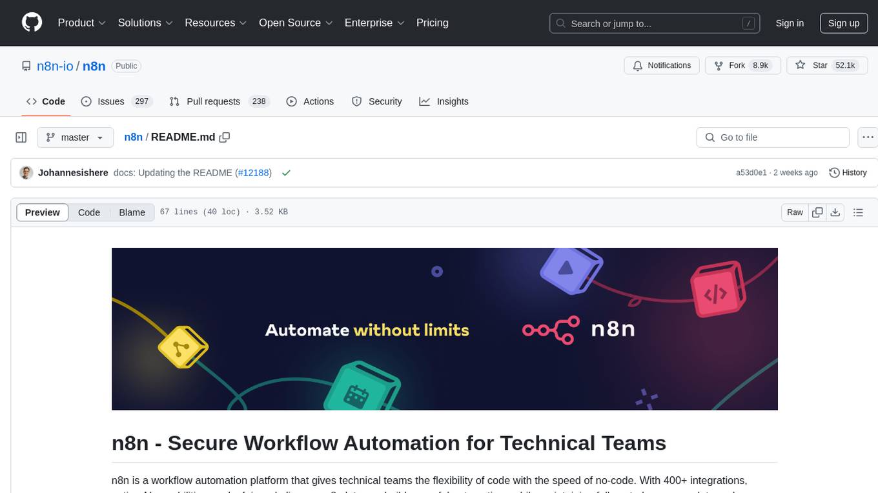Image resolution: width=878 pixels, height=493 pixels.
Task: Open the Johannesishere author link
Action: [73, 173]
